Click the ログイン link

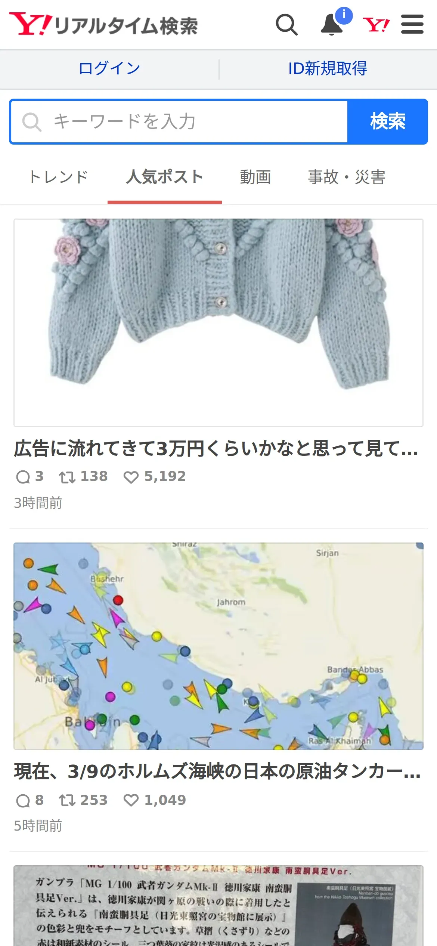tap(109, 69)
